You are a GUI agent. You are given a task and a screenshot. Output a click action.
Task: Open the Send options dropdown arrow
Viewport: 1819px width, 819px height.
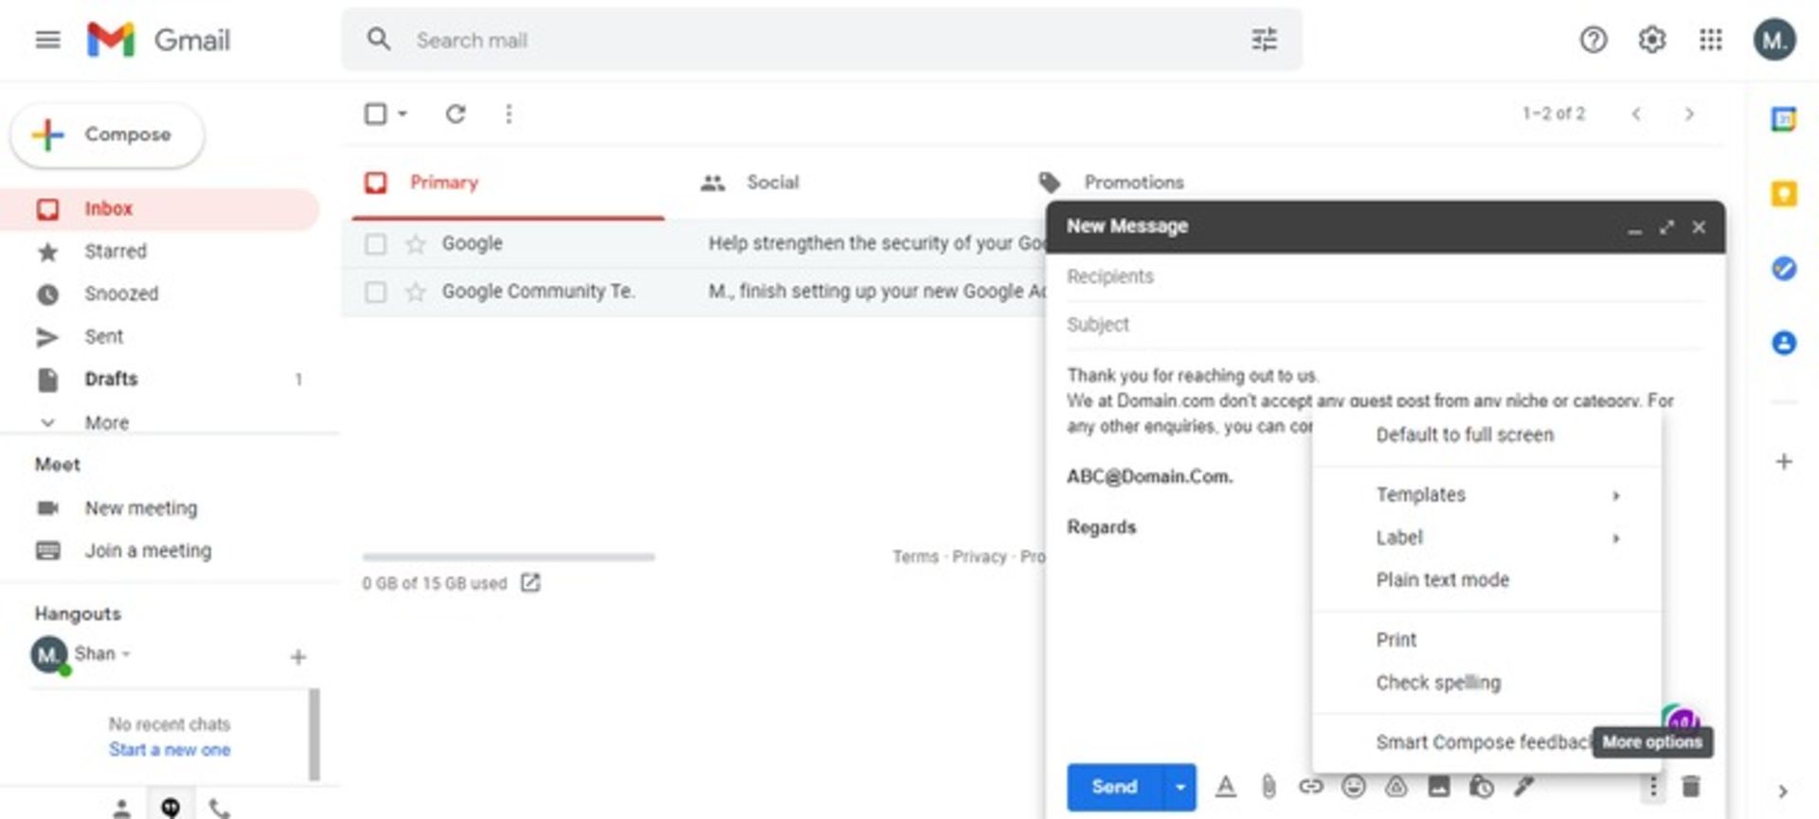pyautogui.click(x=1180, y=787)
